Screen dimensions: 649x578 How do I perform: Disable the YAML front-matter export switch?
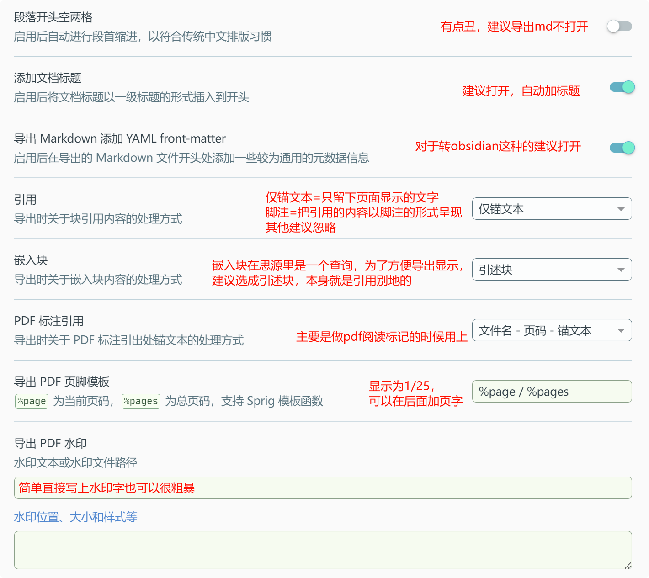(622, 148)
